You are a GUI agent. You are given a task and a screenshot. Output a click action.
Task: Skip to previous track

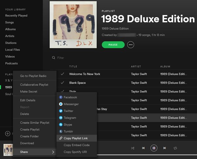pyautogui.click(x=143, y=148)
